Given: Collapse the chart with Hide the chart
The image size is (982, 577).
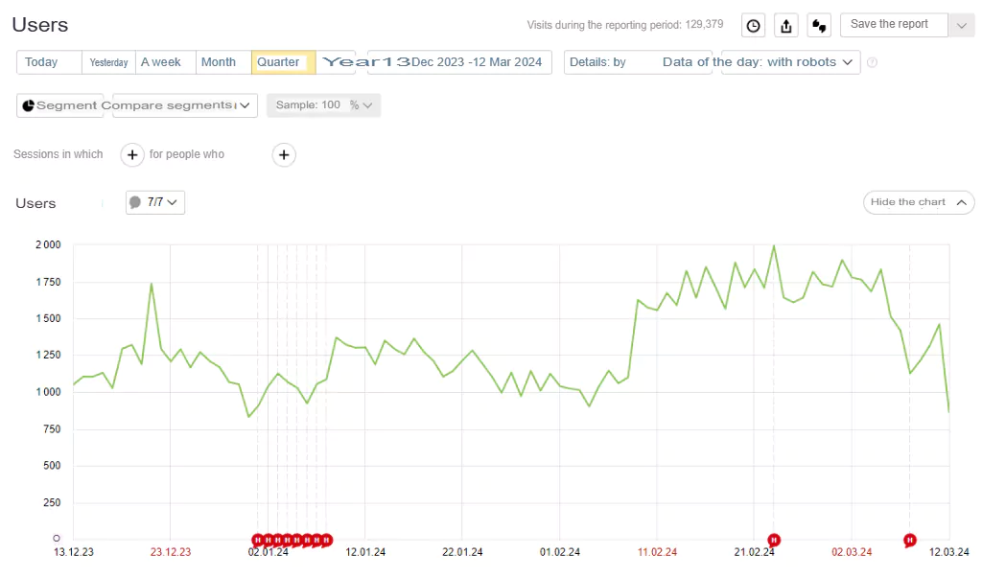Looking at the screenshot, I should point(918,202).
